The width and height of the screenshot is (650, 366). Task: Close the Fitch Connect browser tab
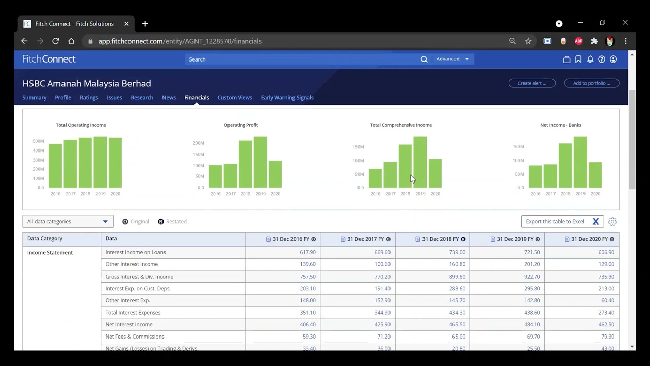pos(126,24)
